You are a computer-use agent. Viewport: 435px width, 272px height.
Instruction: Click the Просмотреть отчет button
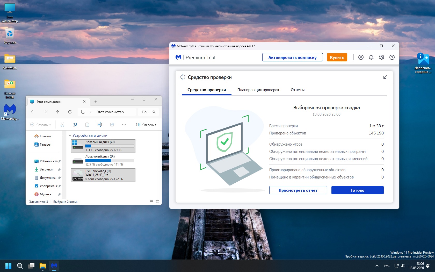point(298,190)
